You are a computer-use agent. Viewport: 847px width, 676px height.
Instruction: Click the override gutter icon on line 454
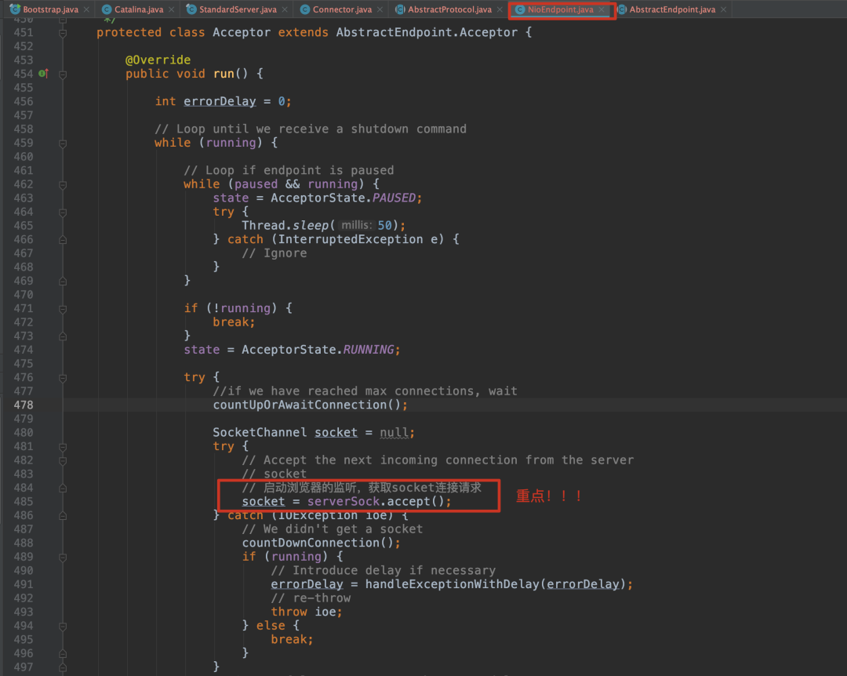(44, 74)
